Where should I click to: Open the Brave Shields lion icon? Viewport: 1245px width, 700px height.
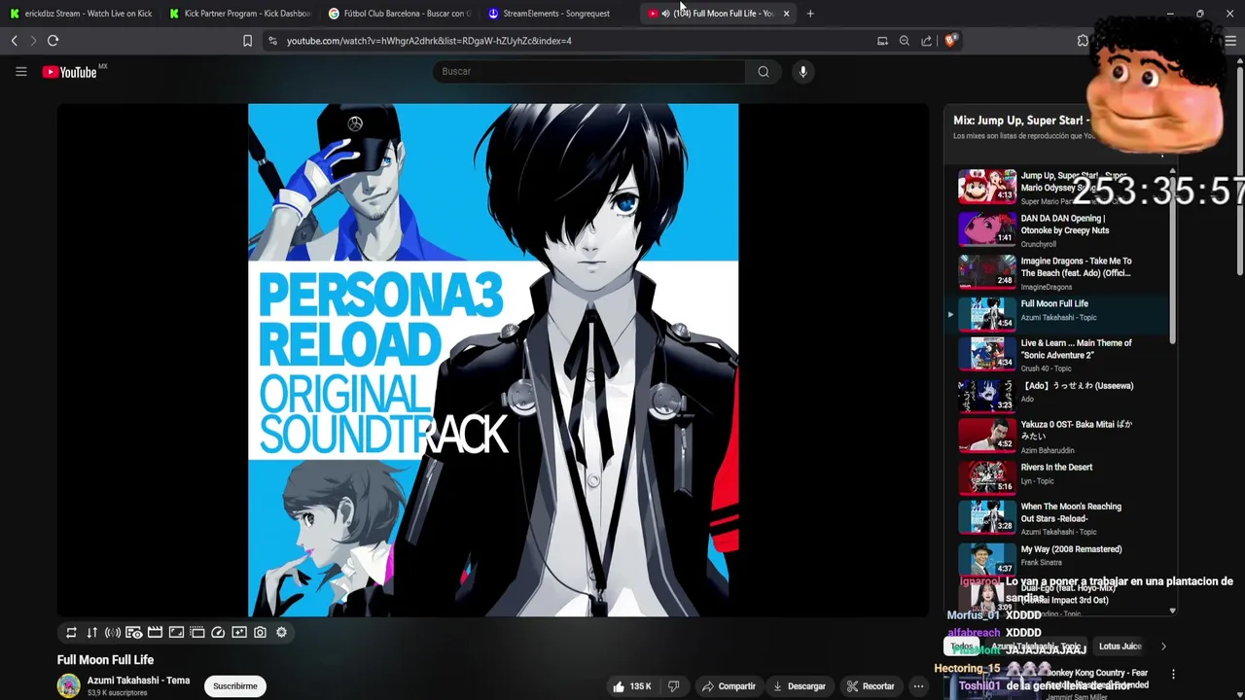(x=950, y=40)
